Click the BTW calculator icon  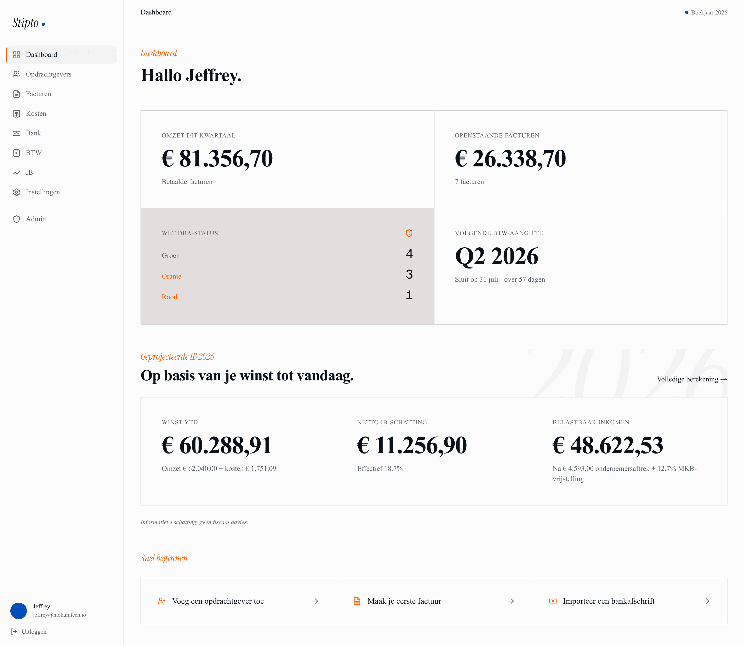(x=17, y=153)
